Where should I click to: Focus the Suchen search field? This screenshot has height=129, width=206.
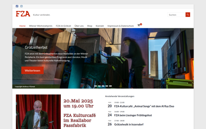(176, 15)
